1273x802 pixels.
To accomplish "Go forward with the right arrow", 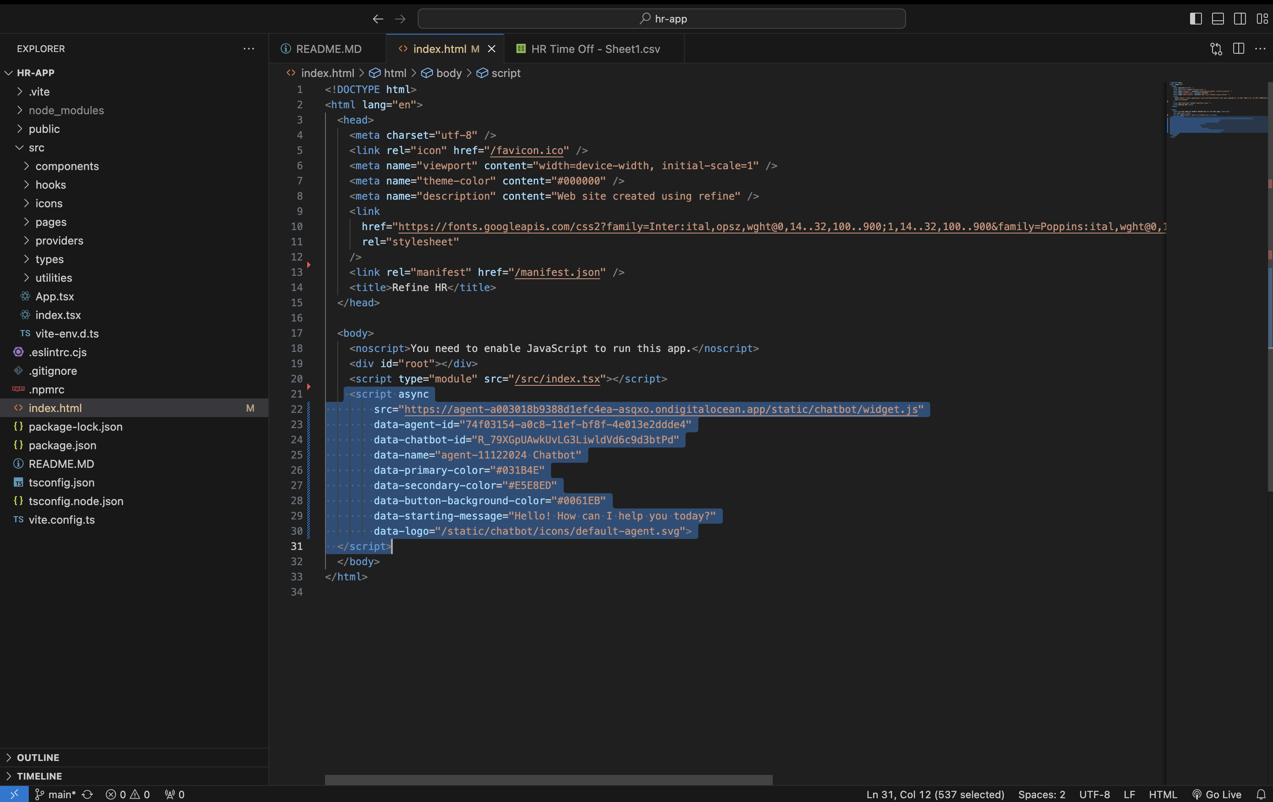I will coord(400,19).
